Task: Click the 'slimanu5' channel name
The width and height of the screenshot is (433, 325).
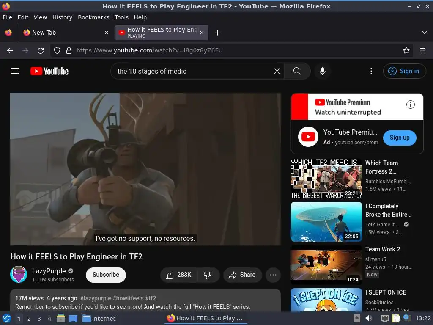Action: coord(375,259)
